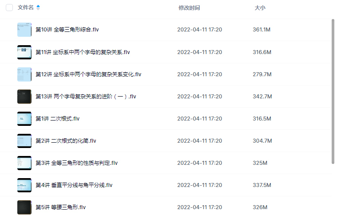Open the dark thumbnail for 第13讲
Image resolution: width=337 pixels, height=218 pixels.
click(x=24, y=97)
